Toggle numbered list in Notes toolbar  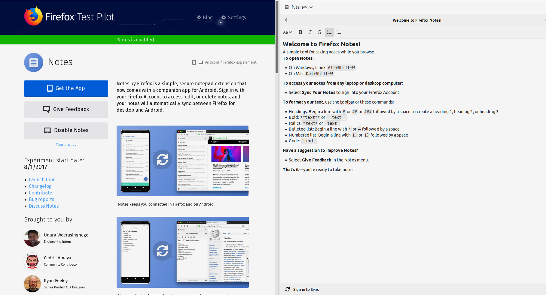339,32
